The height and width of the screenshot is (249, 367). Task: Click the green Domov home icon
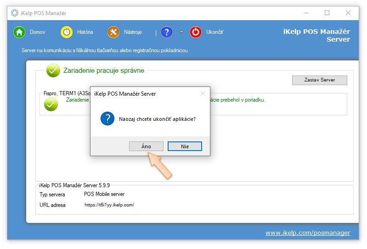click(19, 32)
